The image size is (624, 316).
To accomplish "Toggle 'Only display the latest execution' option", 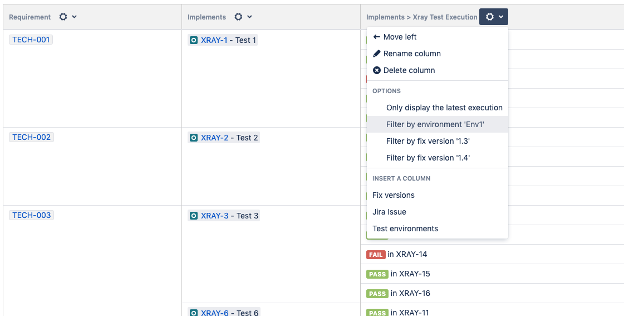I will click(444, 108).
